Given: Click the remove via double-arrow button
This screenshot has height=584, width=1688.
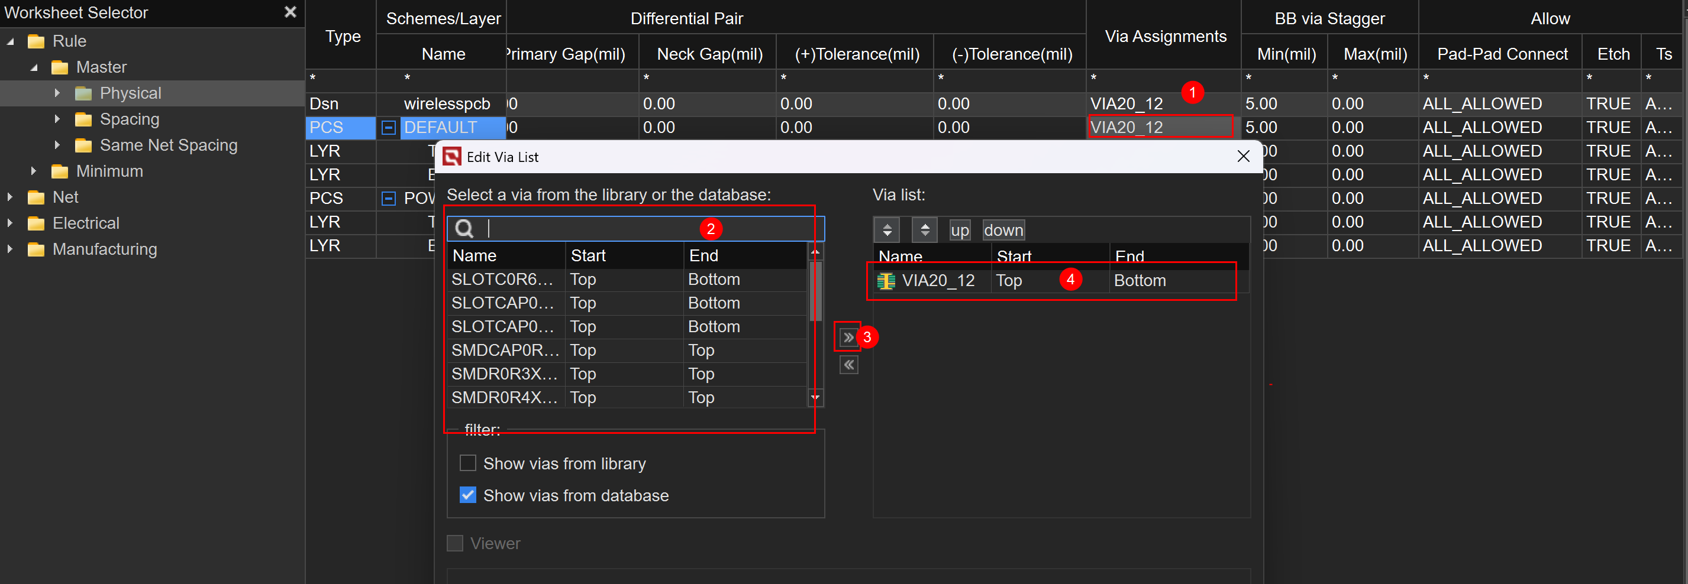Looking at the screenshot, I should (848, 365).
